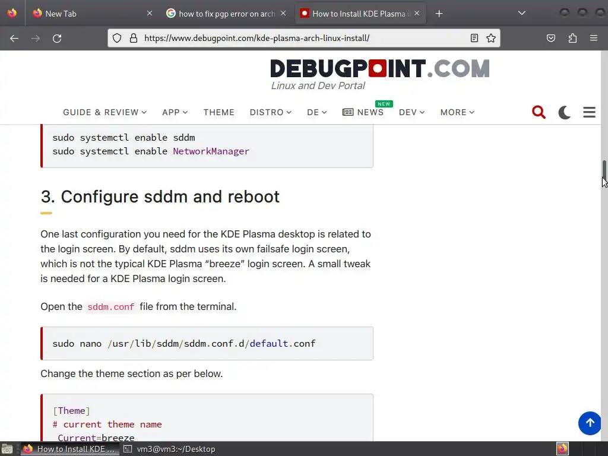Click the 'sudo systemctl enable sddm' line
608x456 pixels.
(x=123, y=138)
